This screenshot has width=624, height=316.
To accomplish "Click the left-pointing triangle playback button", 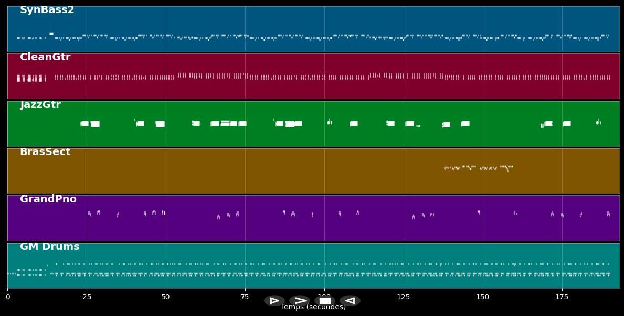I will click(x=350, y=301).
